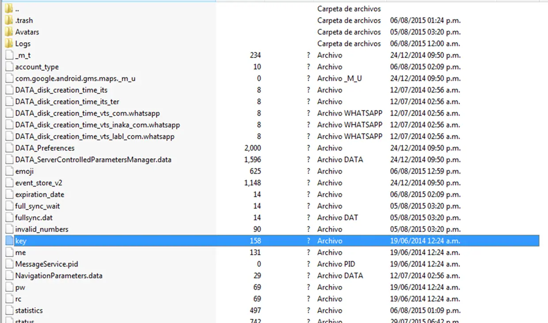The width and height of the screenshot is (548, 323).
Task: Click the file icon next to NavigationParameters.data
Action: coord(9,275)
